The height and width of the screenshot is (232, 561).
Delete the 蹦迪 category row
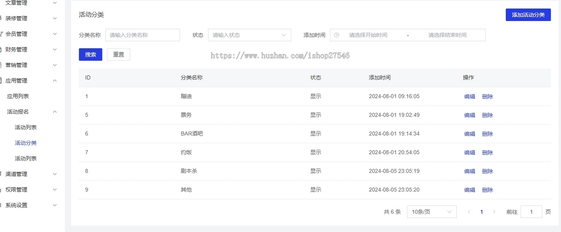(487, 96)
